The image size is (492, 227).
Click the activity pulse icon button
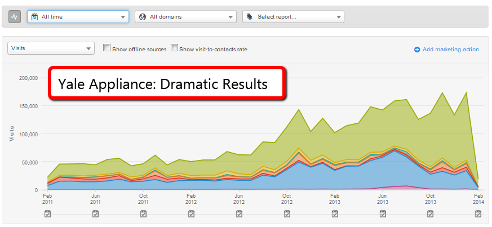pos(15,17)
